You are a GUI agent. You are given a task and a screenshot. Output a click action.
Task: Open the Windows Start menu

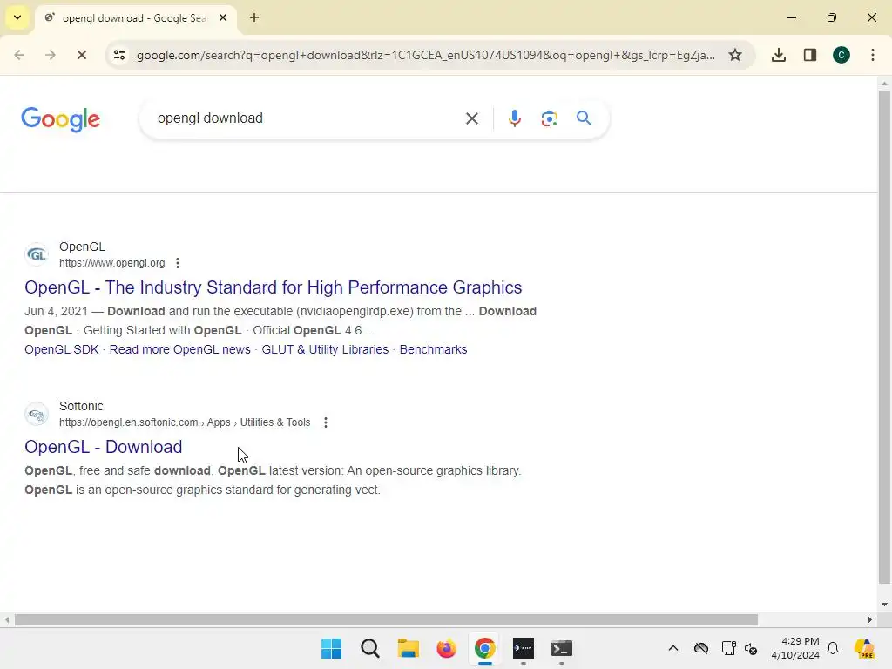332,648
